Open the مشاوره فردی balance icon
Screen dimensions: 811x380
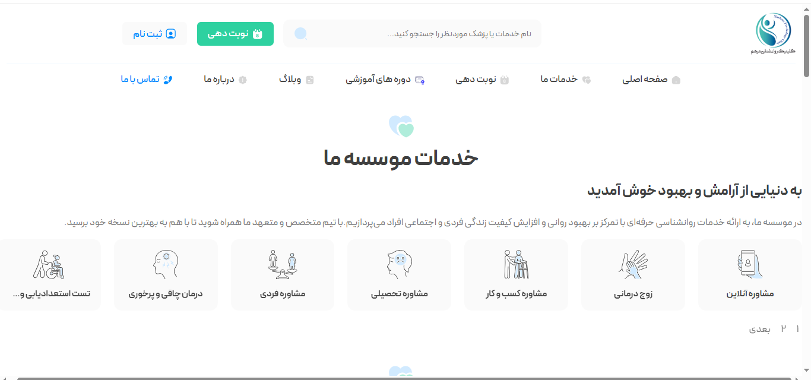(x=283, y=264)
